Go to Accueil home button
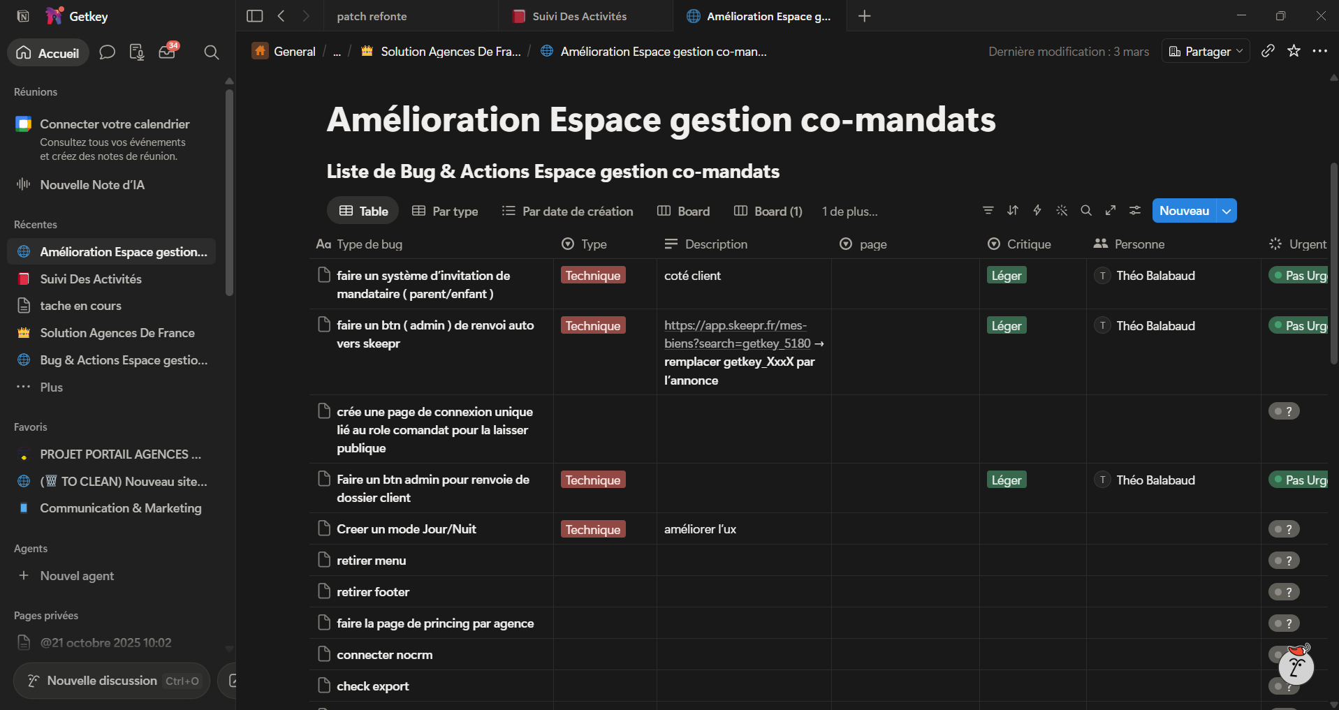1339x710 pixels. click(48, 52)
